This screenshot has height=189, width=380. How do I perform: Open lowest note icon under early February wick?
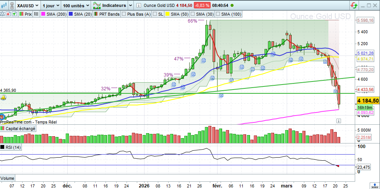[x=221, y=96]
